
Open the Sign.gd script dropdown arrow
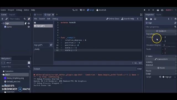pyautogui.click(x=175, y=77)
